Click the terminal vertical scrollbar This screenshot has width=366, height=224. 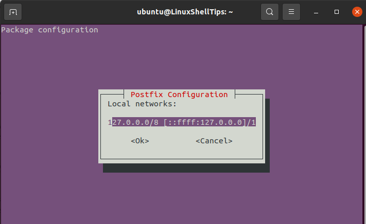[364, 124]
